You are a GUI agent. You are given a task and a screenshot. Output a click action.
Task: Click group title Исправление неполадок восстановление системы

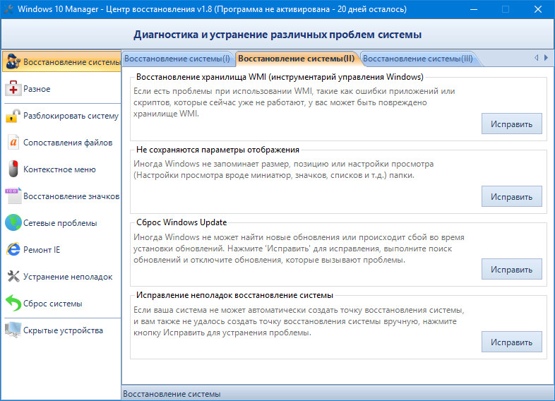tap(234, 295)
